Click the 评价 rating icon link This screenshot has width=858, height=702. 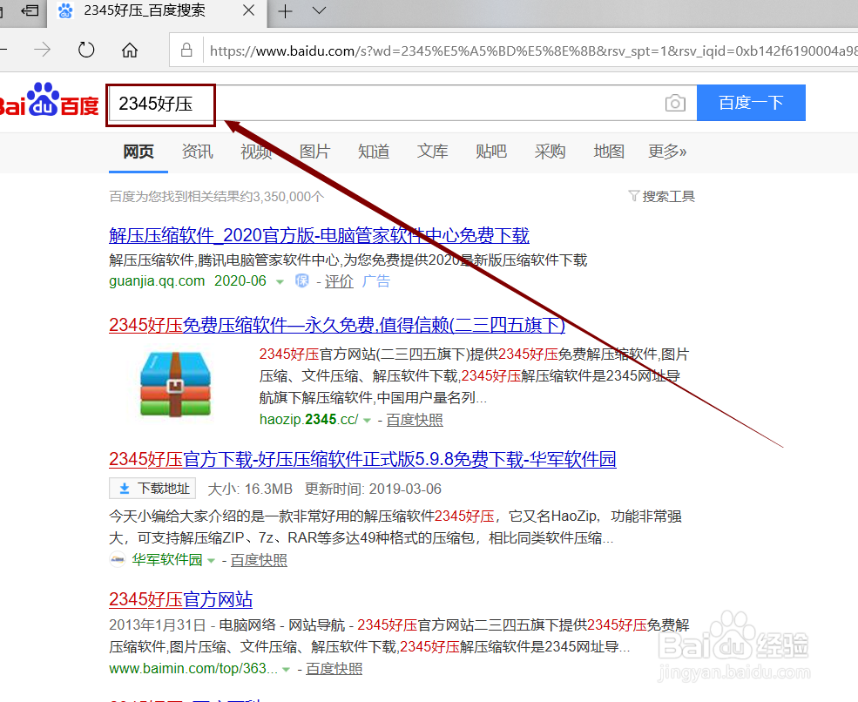(x=339, y=280)
